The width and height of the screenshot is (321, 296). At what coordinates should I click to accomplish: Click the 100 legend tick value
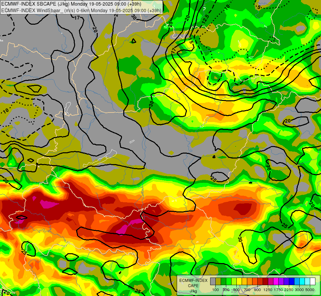point(215,290)
